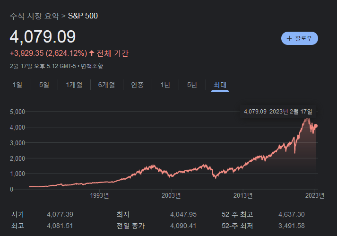Click the 시가 label
The image size is (337, 236).
click(x=18, y=215)
